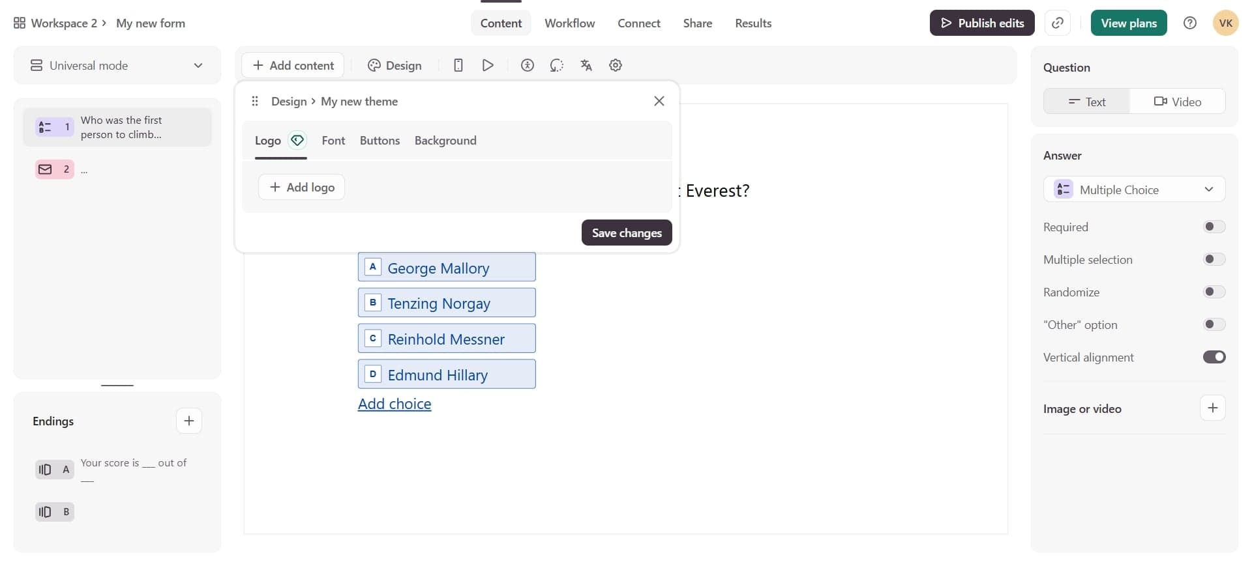Click the Save changes button

[626, 233]
